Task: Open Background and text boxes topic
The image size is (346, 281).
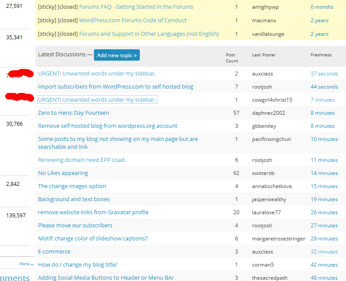Action: [x=74, y=199]
